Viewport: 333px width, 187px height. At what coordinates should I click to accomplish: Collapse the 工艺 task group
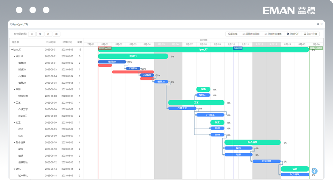click(x=15, y=103)
